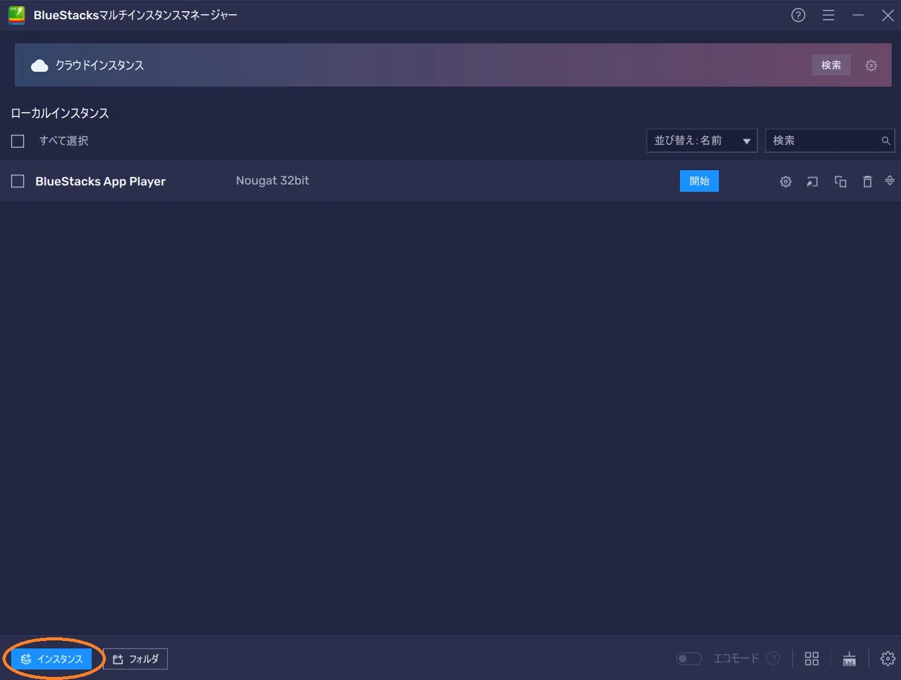The image size is (901, 680).
Task: Click the reorder handle on BlueStacks App Player row
Action: (x=890, y=181)
